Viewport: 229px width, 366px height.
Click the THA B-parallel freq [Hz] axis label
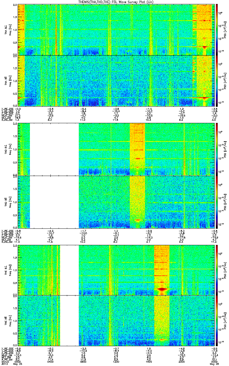point(10,81)
